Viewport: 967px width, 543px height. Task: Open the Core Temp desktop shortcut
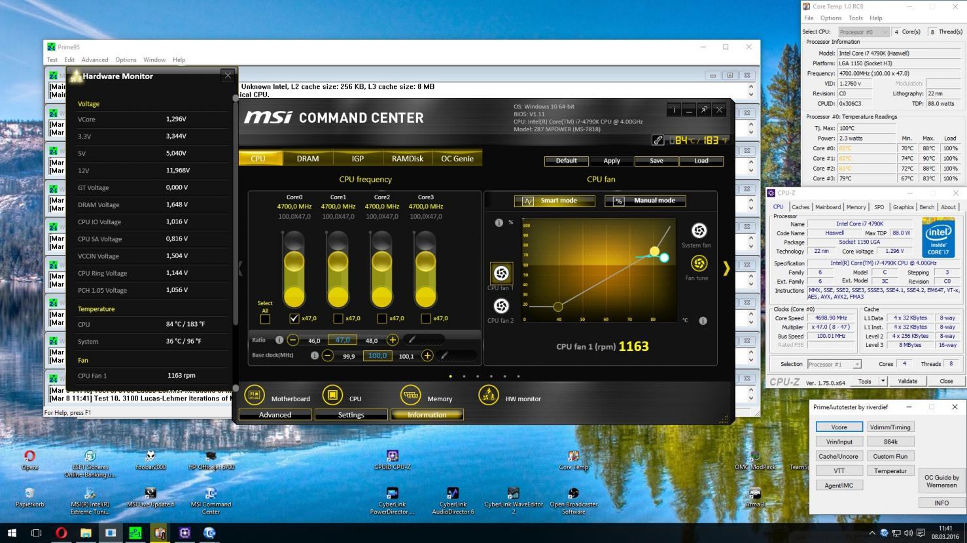pos(574,460)
